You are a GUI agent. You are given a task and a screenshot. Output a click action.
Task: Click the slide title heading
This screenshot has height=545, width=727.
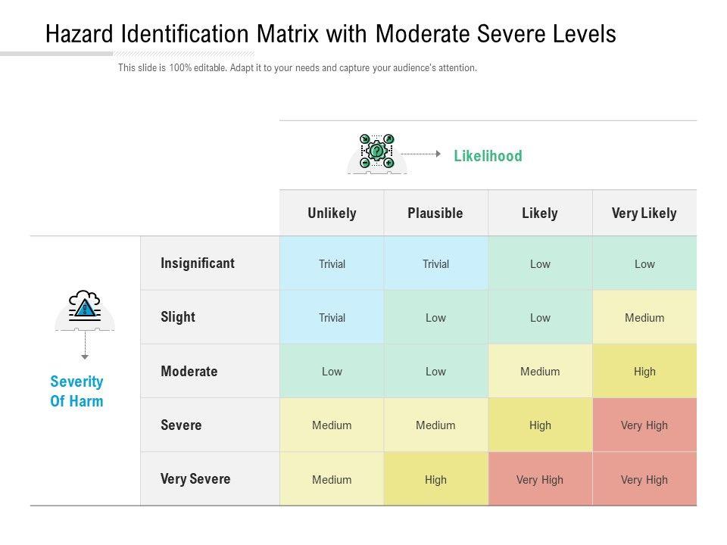click(330, 34)
